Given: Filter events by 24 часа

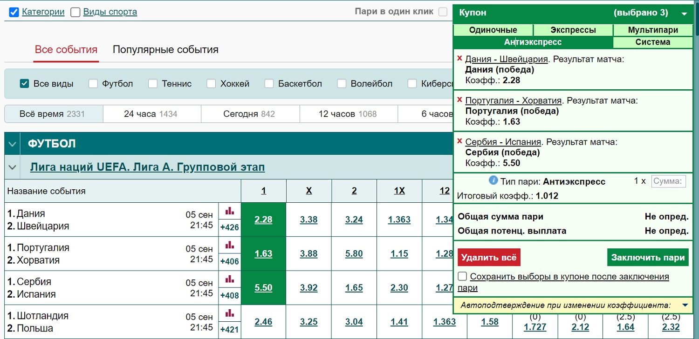Looking at the screenshot, I should [x=152, y=114].
